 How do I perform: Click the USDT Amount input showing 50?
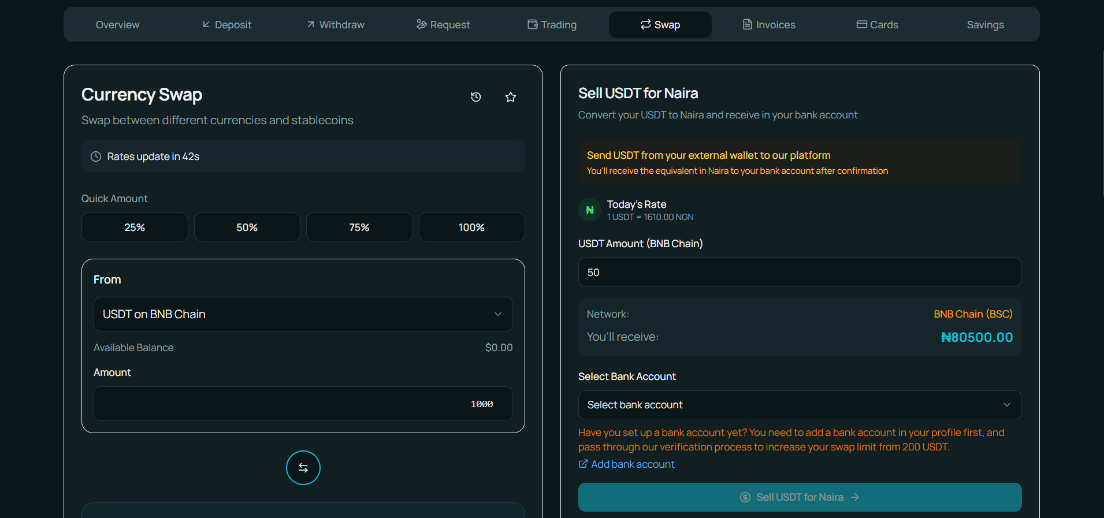[x=800, y=272]
